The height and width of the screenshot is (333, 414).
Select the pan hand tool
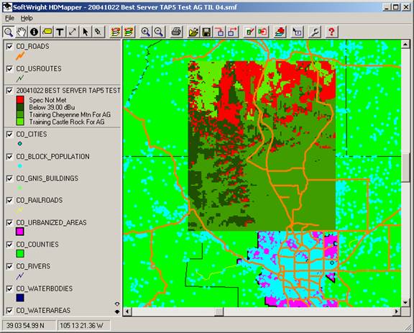(22, 32)
